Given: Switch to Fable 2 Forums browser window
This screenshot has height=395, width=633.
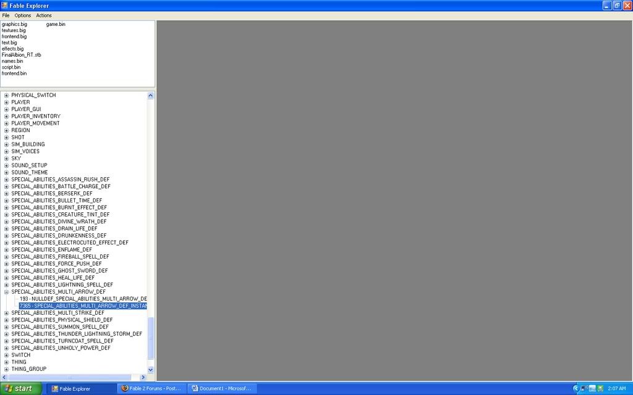Looking at the screenshot, I should point(152,389).
